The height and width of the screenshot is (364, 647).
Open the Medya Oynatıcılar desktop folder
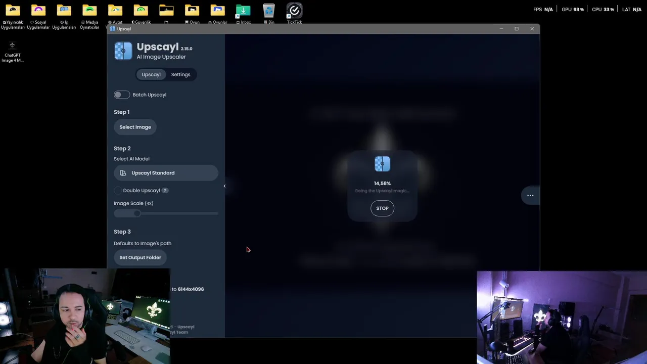[x=89, y=15]
